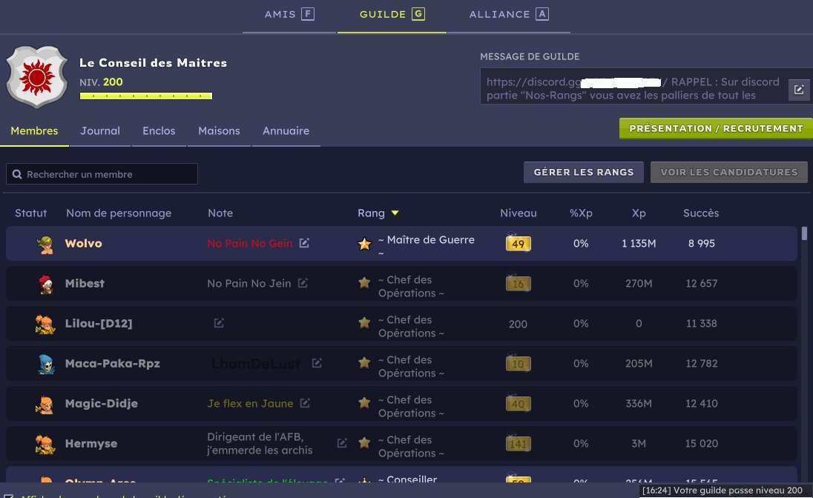Open the Maisons sub-tab
Screen dimensions: 813x498
coord(219,130)
